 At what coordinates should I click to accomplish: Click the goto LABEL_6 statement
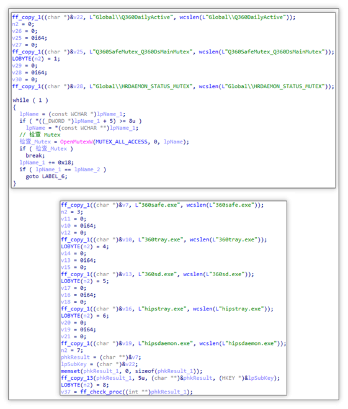tap(47, 176)
